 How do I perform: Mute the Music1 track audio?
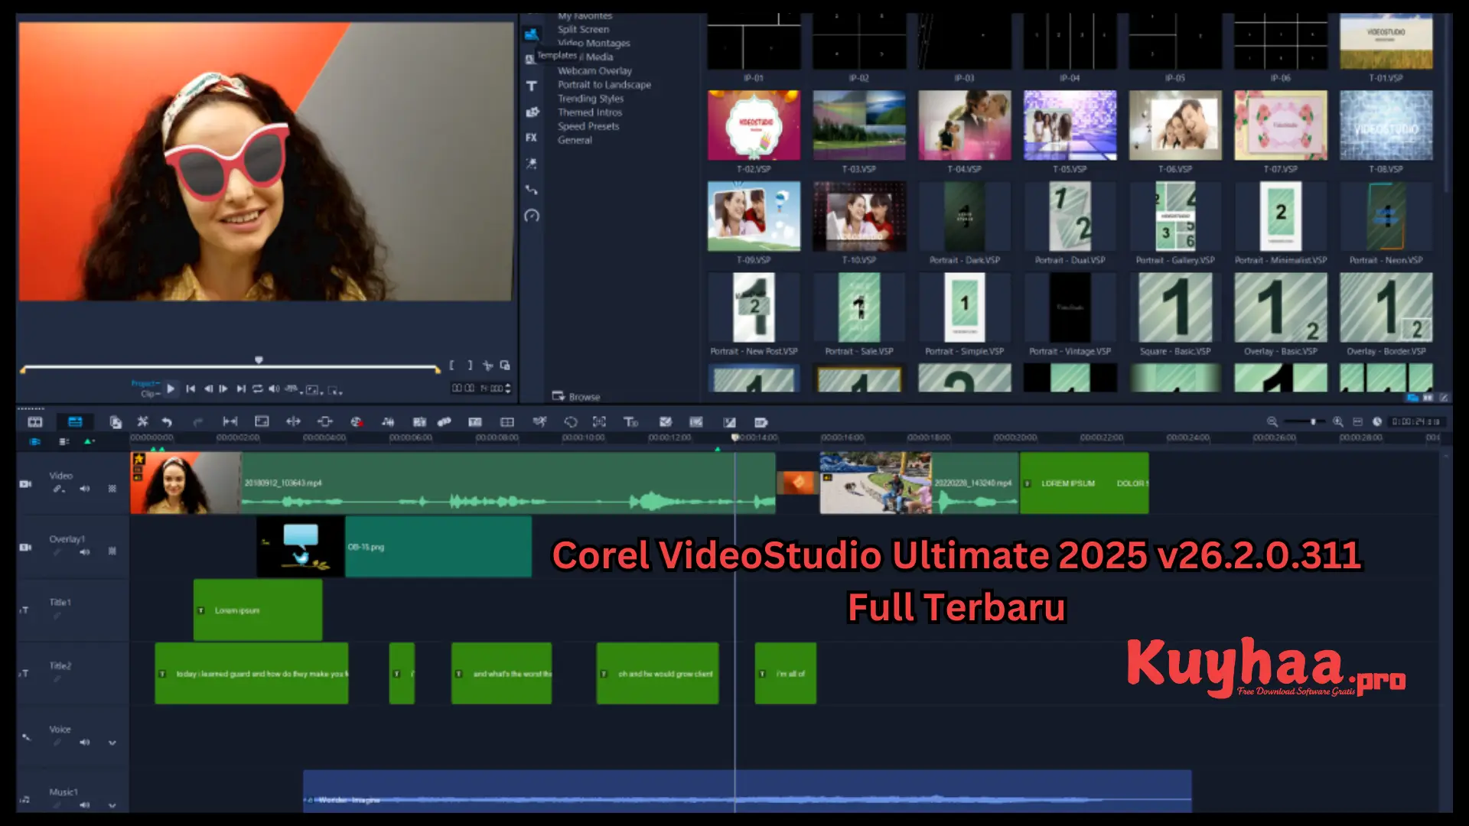click(x=85, y=805)
